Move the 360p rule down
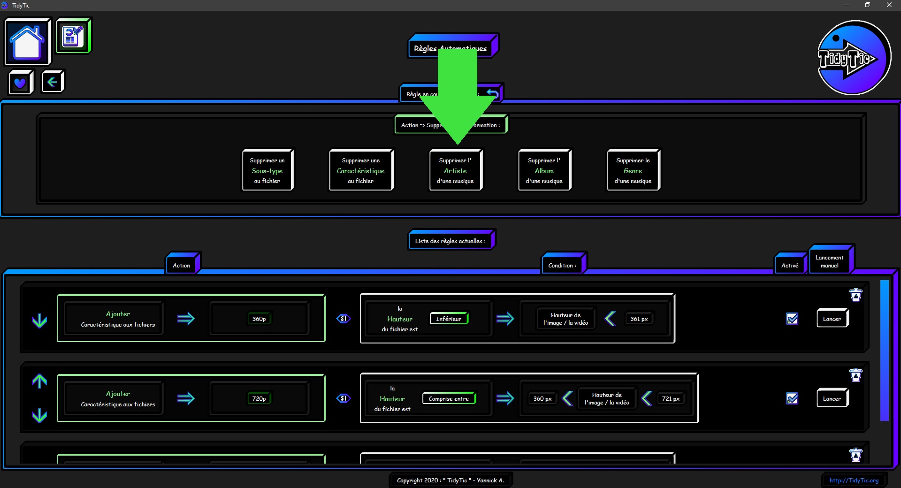Viewport: 901px width, 488px height. pos(39,320)
